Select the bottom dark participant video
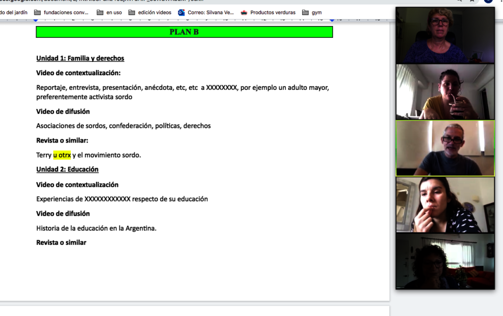 click(x=445, y=261)
